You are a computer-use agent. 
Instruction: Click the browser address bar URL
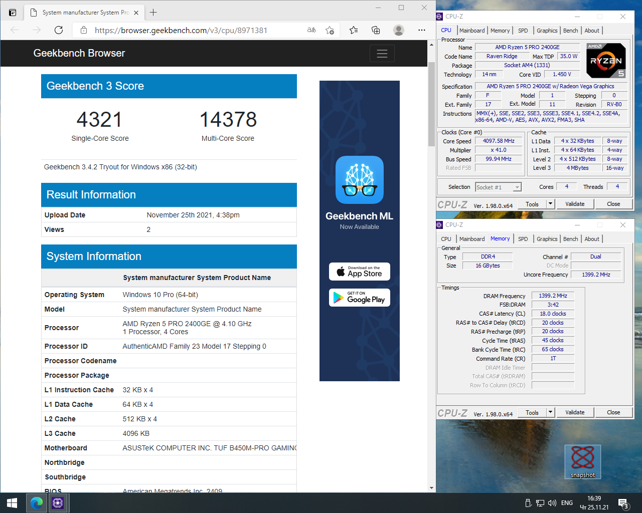pyautogui.click(x=181, y=30)
